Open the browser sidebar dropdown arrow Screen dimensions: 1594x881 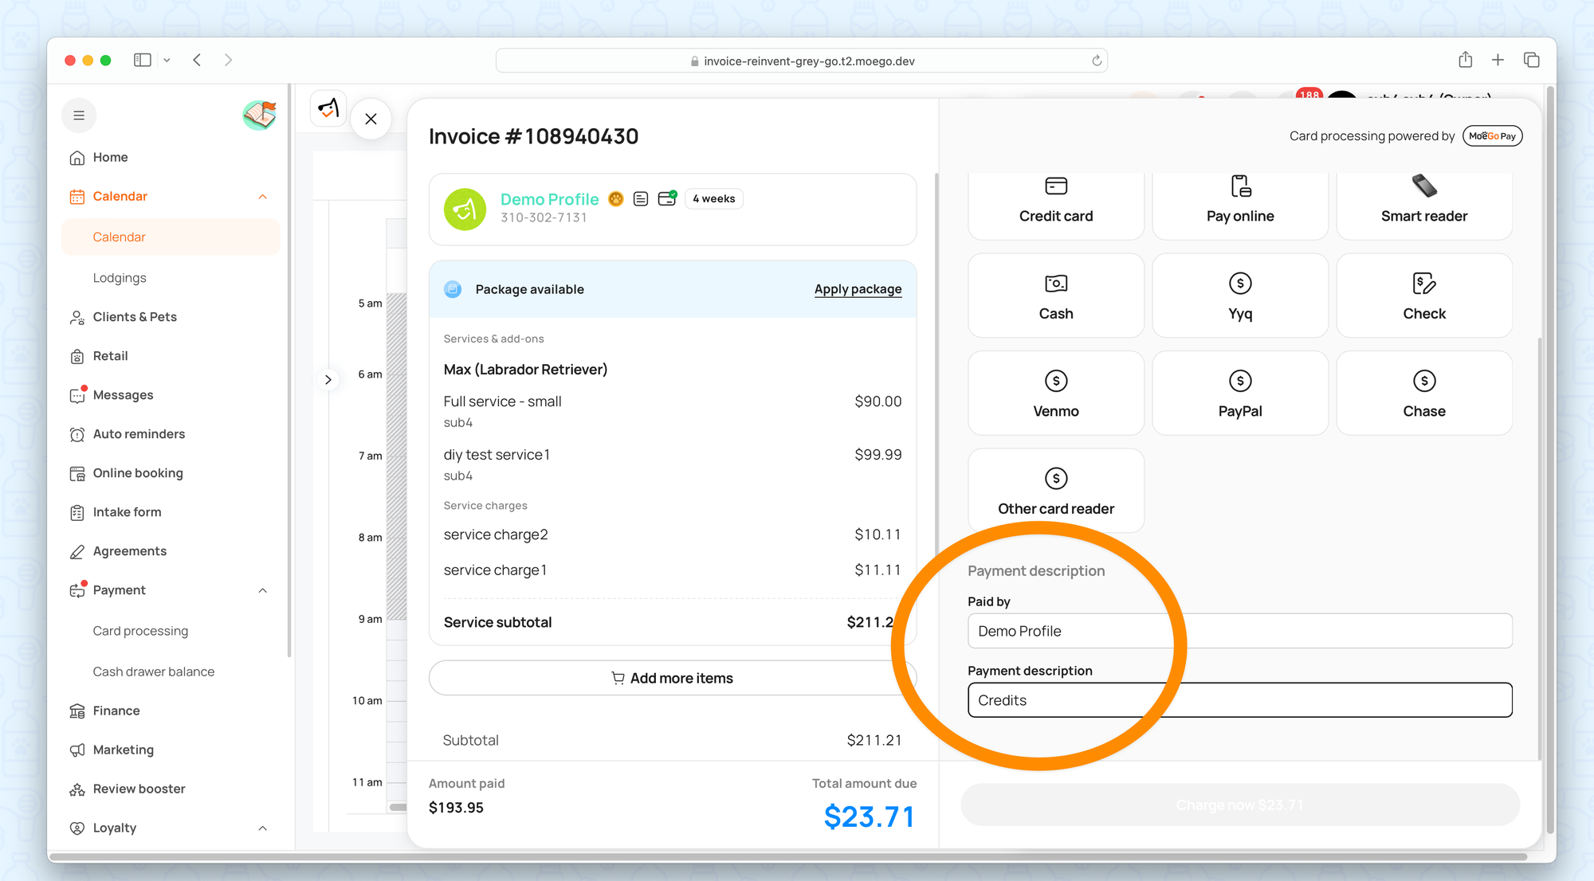[x=167, y=61]
